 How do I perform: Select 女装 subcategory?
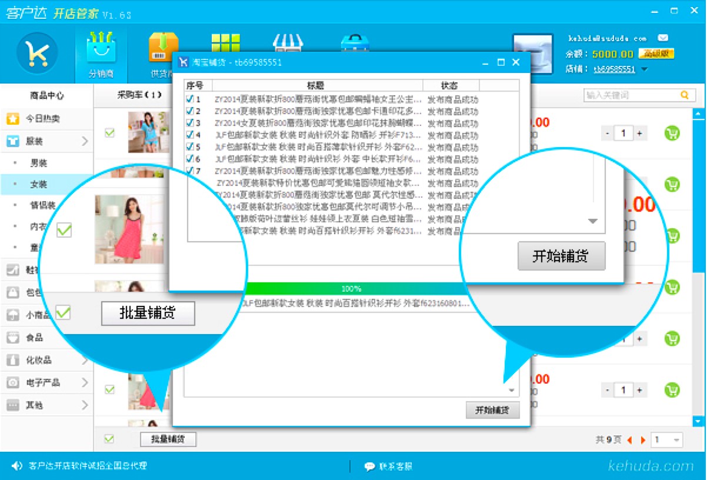tap(39, 185)
